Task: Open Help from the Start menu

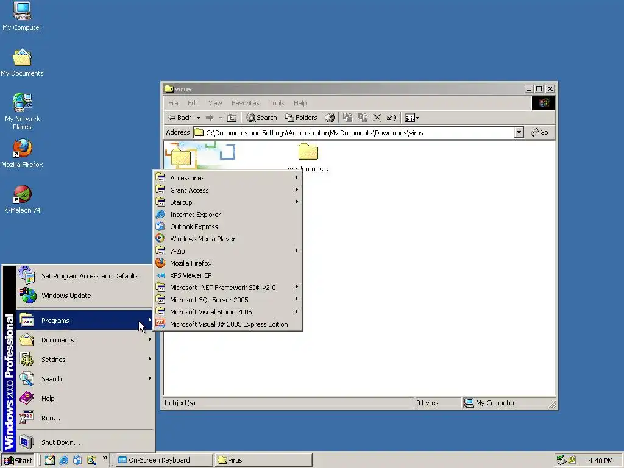Action: 84,399
